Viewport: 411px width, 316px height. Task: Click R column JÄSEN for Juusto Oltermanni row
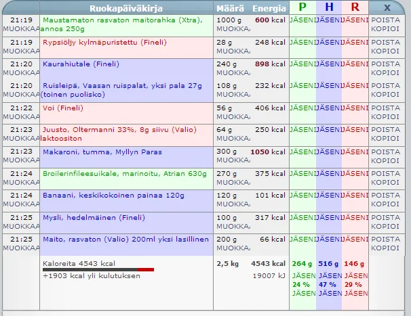tap(355, 130)
